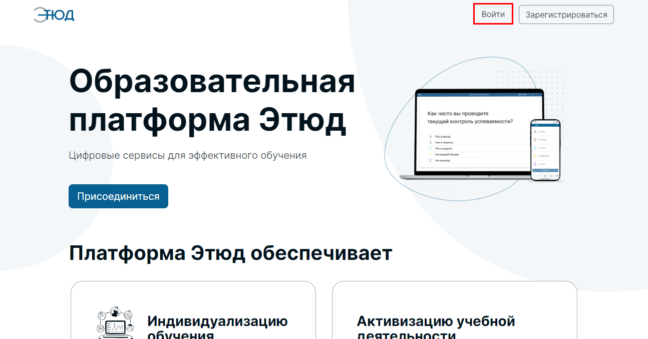Image resolution: width=648 pixels, height=339 pixels.
Task: Click the heading Образовательная платформа Этюд
Action: coord(212,102)
